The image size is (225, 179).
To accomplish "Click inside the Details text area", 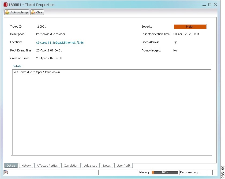I will pos(112,112).
